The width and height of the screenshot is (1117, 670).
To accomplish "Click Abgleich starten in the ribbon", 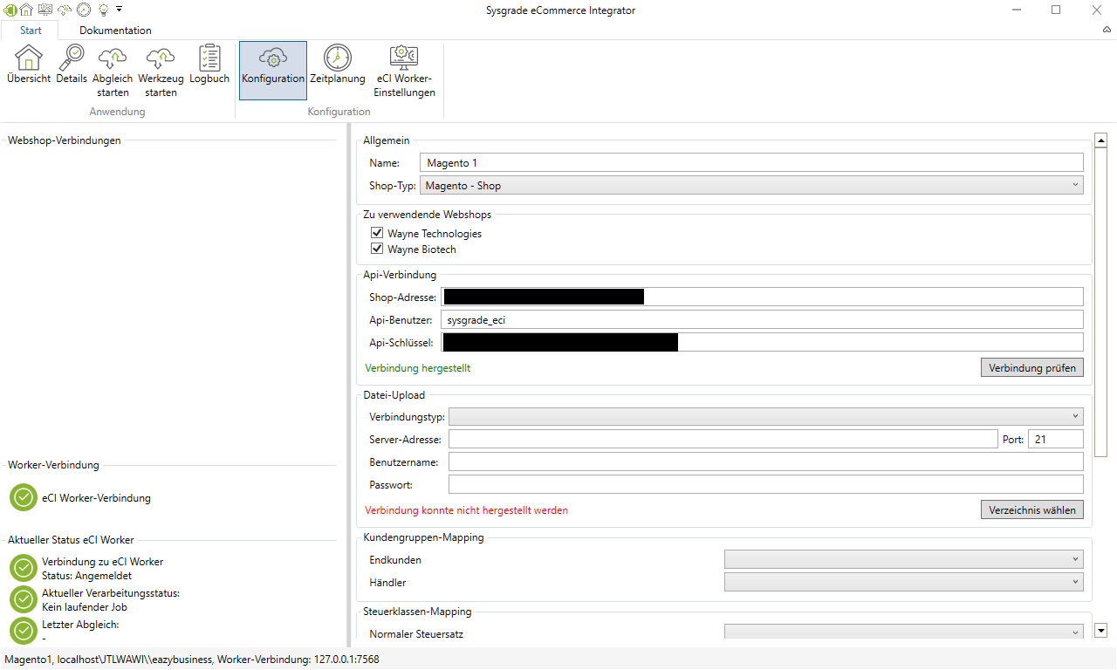I will pos(113,72).
